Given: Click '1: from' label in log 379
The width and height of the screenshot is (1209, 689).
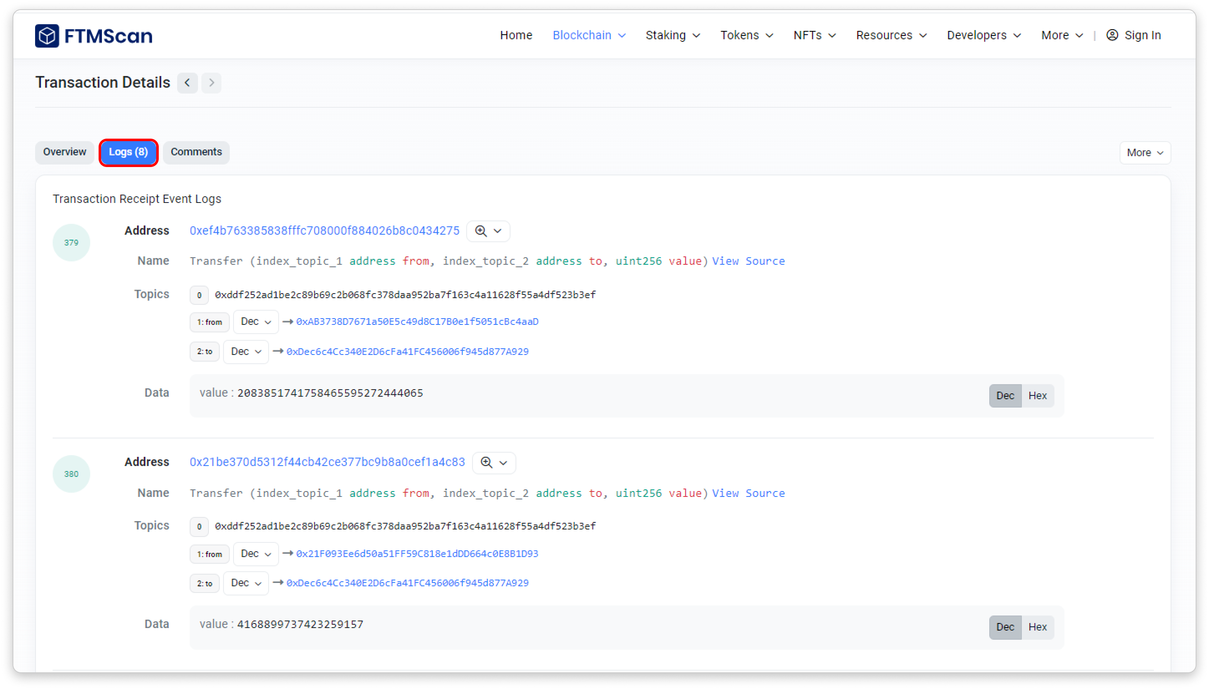Looking at the screenshot, I should (209, 322).
